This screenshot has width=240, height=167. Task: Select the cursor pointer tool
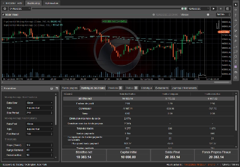click(236, 4)
